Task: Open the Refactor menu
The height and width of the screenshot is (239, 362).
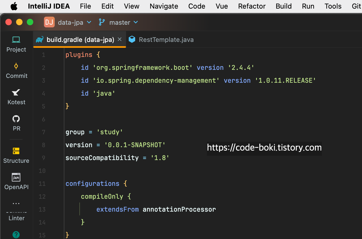Action: click(x=252, y=6)
